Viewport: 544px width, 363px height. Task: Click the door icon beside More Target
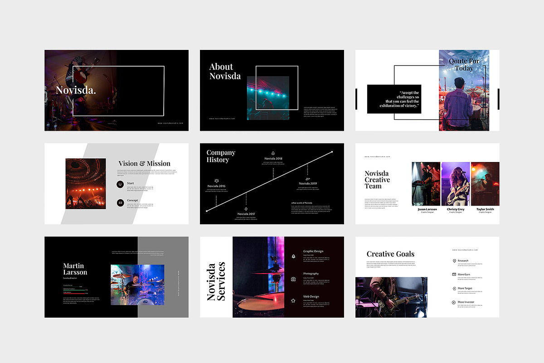click(454, 288)
